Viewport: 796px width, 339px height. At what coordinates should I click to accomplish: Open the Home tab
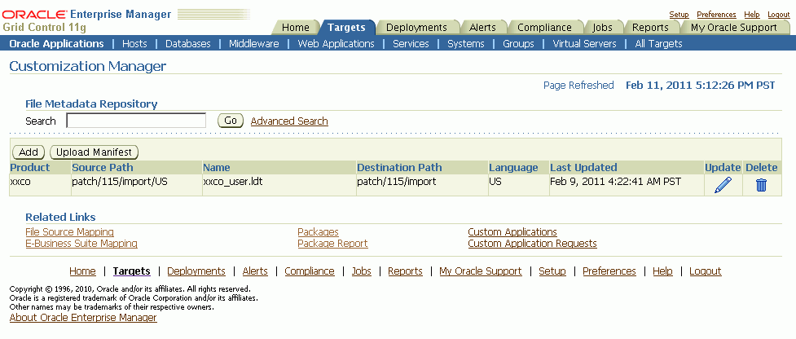tap(296, 28)
